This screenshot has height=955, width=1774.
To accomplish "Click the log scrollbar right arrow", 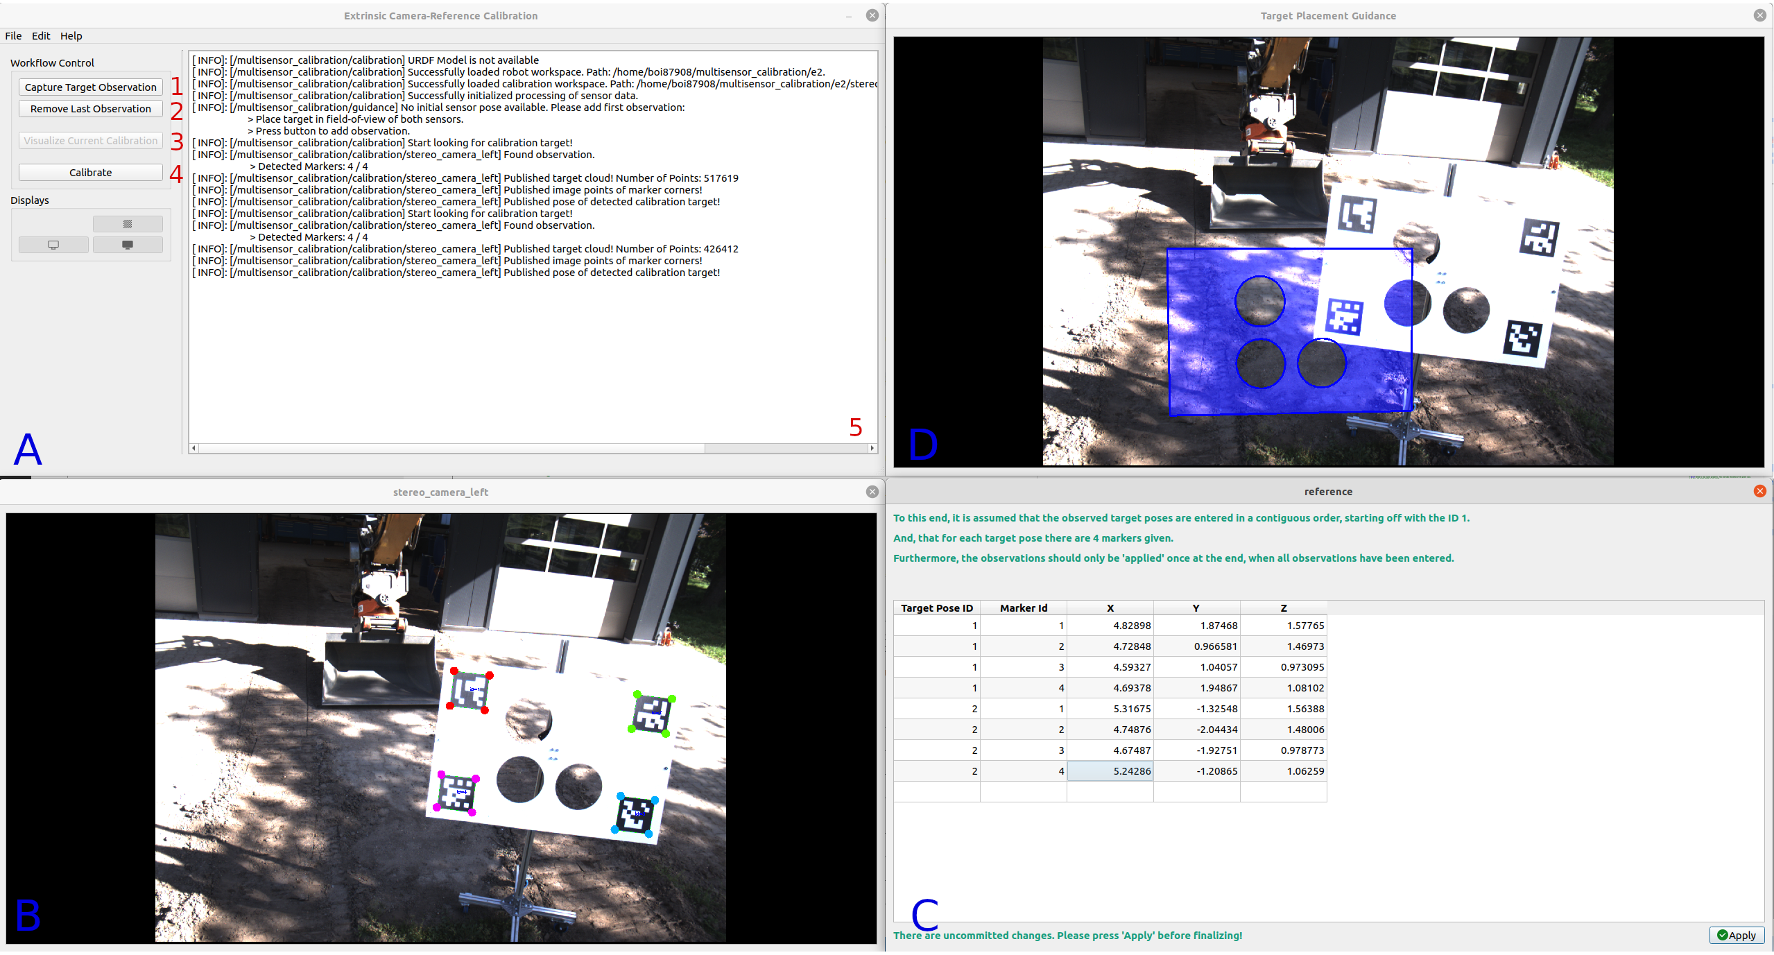I will coord(872,448).
